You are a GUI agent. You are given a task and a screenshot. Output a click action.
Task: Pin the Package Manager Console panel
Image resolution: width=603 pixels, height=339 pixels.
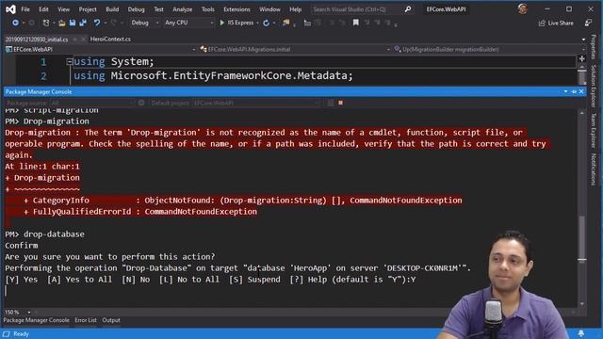coord(574,92)
